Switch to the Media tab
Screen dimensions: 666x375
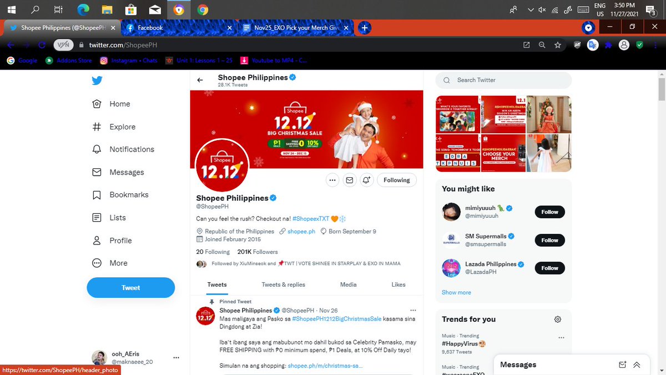[349, 284]
